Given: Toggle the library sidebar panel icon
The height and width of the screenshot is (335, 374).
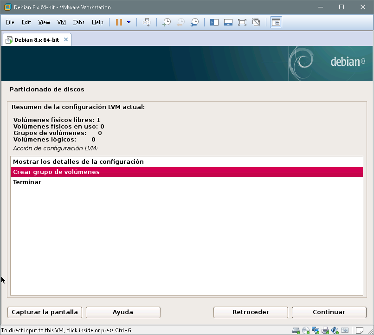Looking at the screenshot, I should 214,22.
